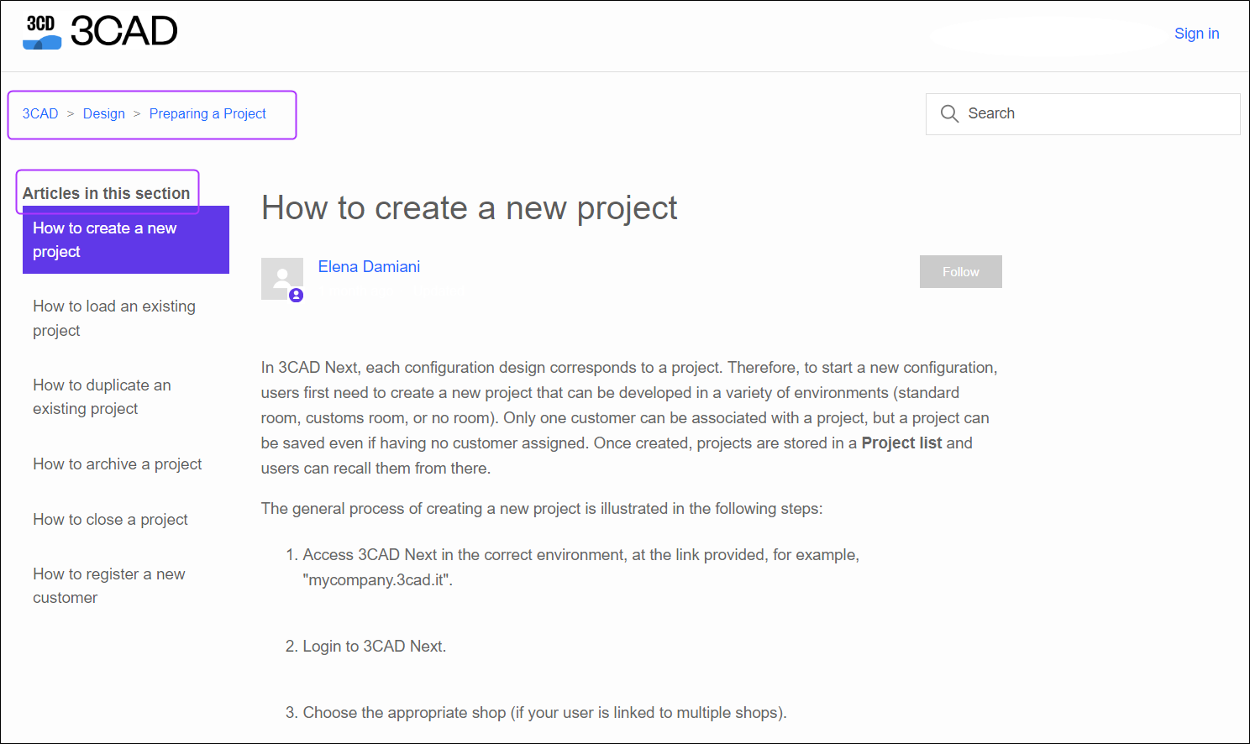
Task: Open author Elena Damiani's profile link
Action: click(x=369, y=267)
